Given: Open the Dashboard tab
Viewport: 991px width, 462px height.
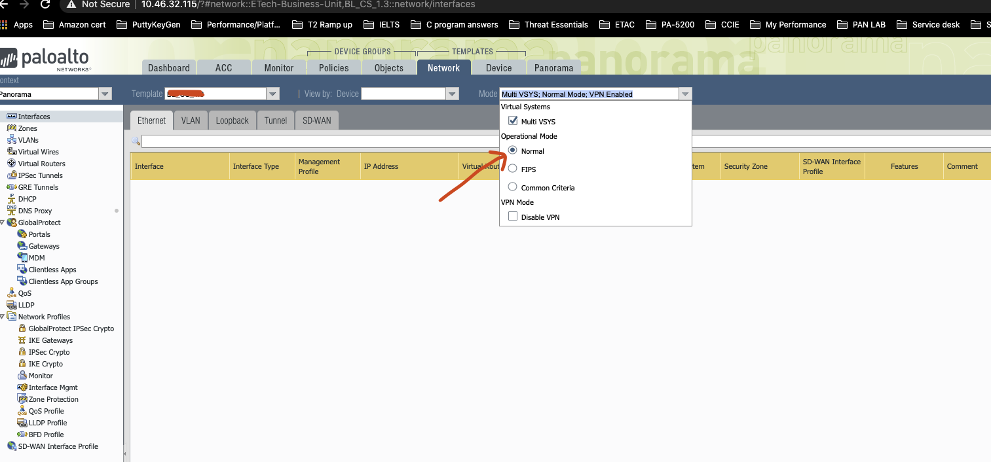Looking at the screenshot, I should 169,67.
